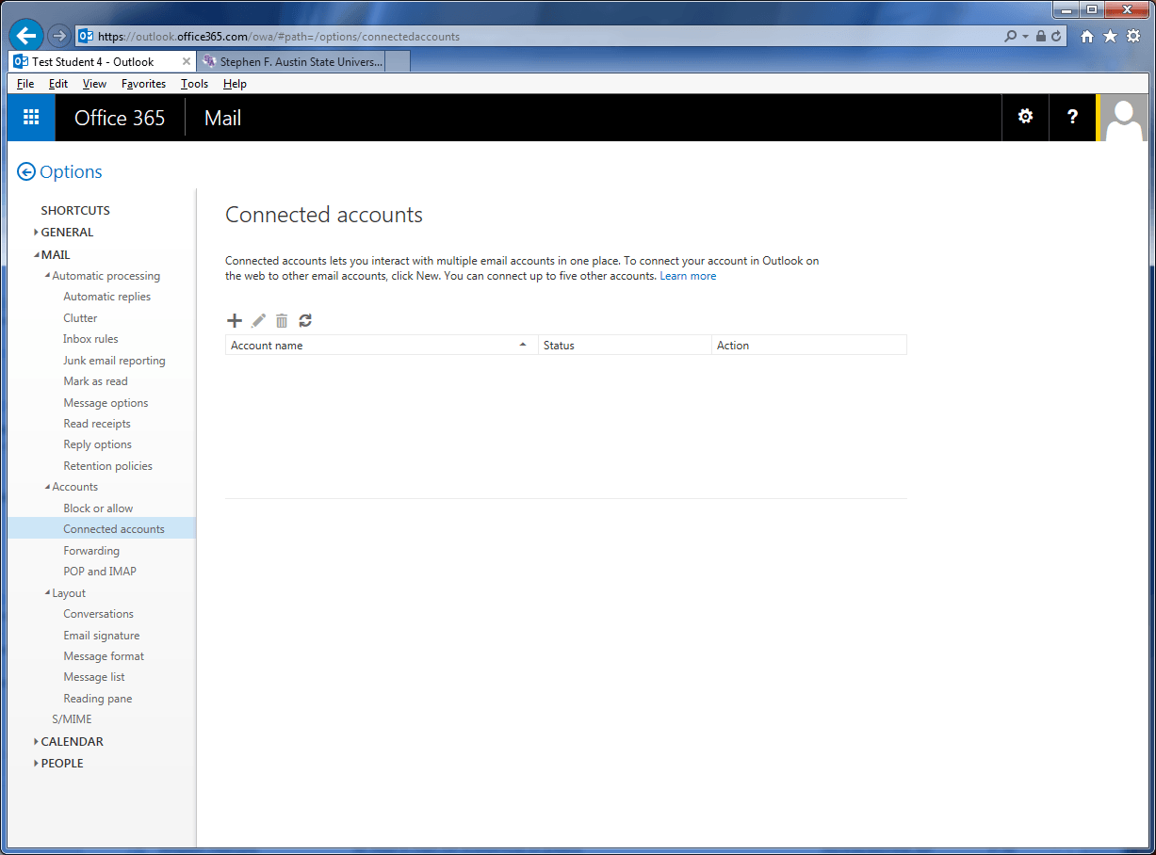Go back using Options arrow icon
Viewport: 1156px width, 855px height.
click(26, 172)
